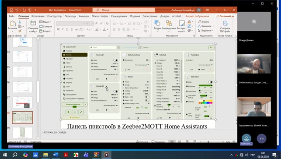Open the Select (Виділити) dropdown
This screenshot has height=159, width=281.
coord(205,31)
